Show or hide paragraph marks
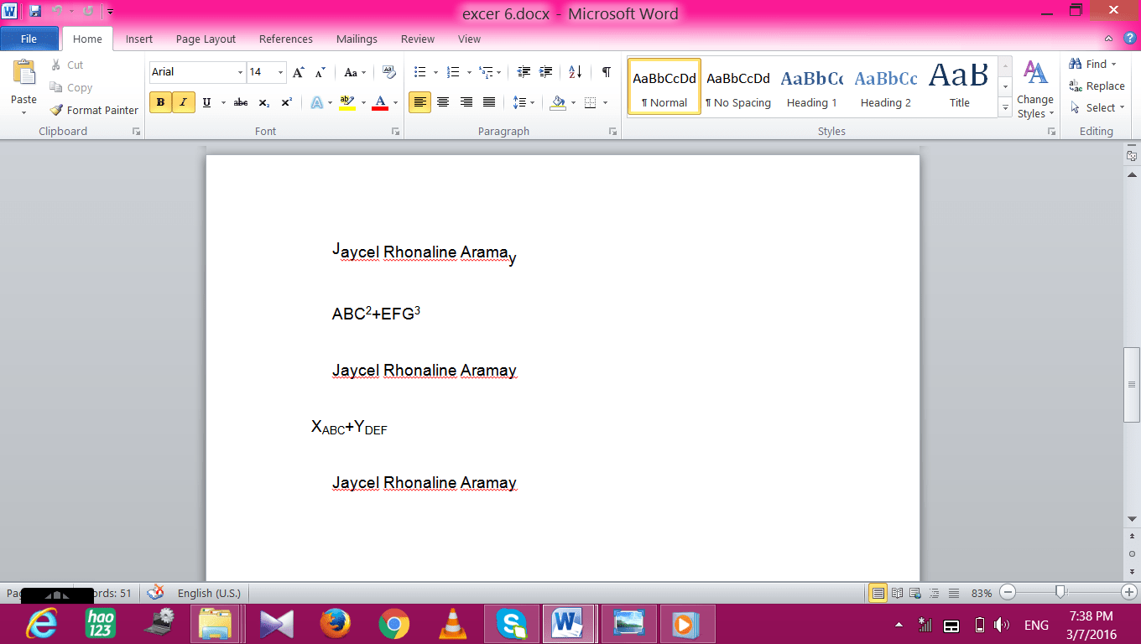This screenshot has height=644, width=1141. point(606,72)
